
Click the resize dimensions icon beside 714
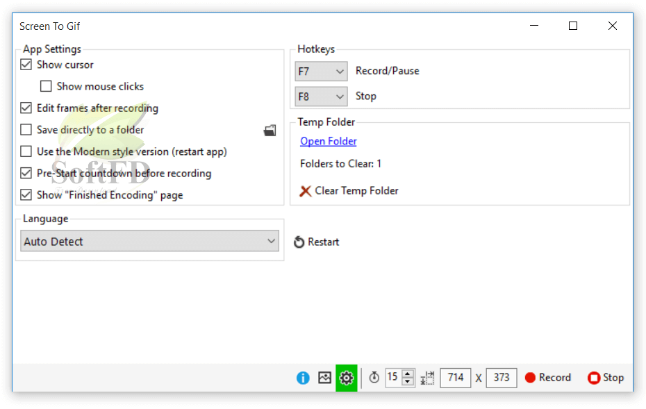click(x=427, y=378)
